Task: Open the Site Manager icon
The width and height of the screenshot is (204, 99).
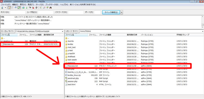Action: (x=2, y=8)
